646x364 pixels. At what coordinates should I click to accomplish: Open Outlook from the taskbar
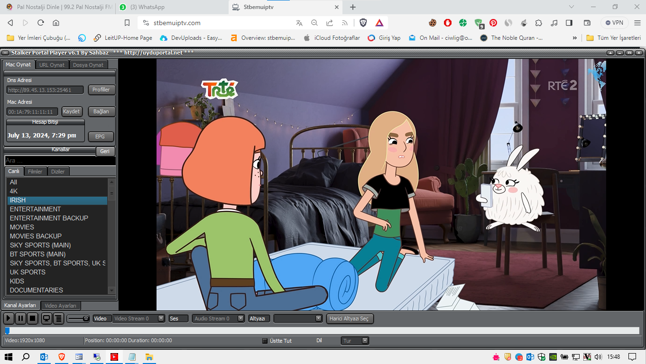pos(44,356)
